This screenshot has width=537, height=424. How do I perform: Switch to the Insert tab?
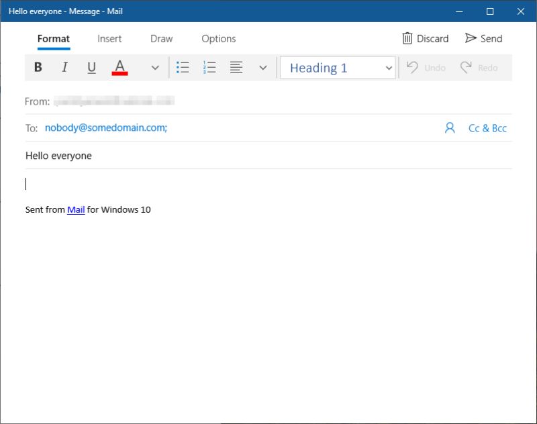(x=109, y=38)
